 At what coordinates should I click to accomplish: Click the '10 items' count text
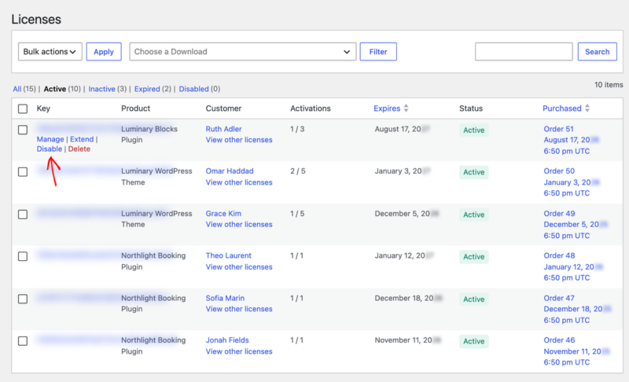(x=609, y=85)
